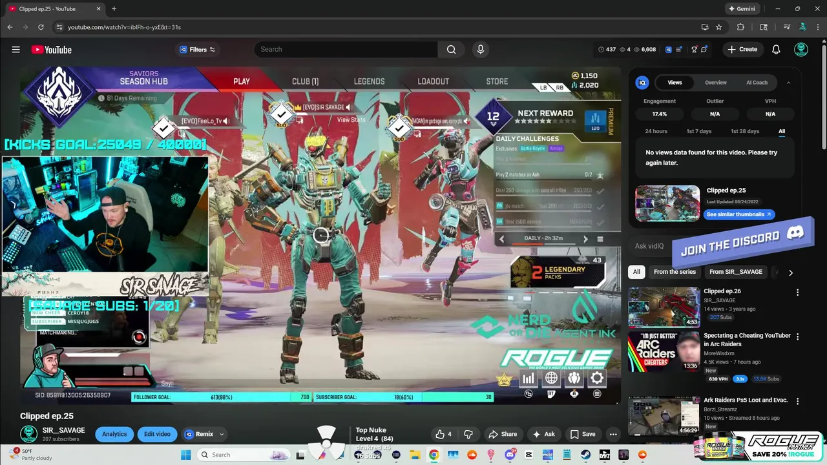Click the Clipped ep.25 video title

(x=47, y=416)
